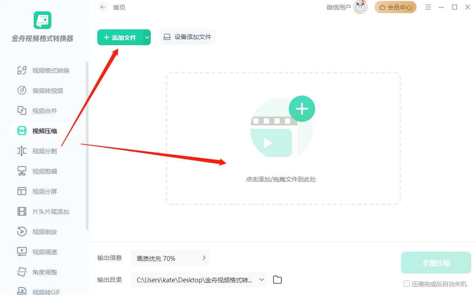This screenshot has width=476, height=295.
Task: Expand the 添加文件 dropdown arrow
Action: [147, 37]
